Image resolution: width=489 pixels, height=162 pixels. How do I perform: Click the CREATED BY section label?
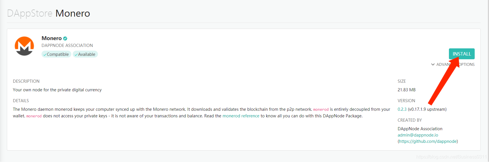pos(410,120)
